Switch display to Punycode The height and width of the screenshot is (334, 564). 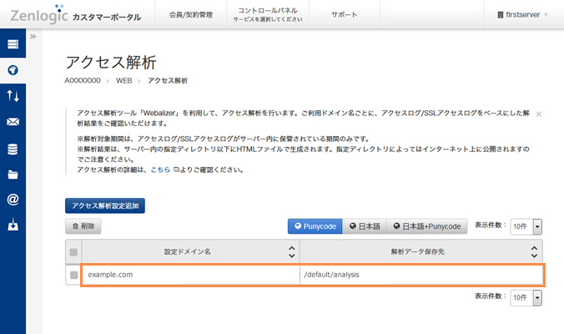(x=315, y=226)
